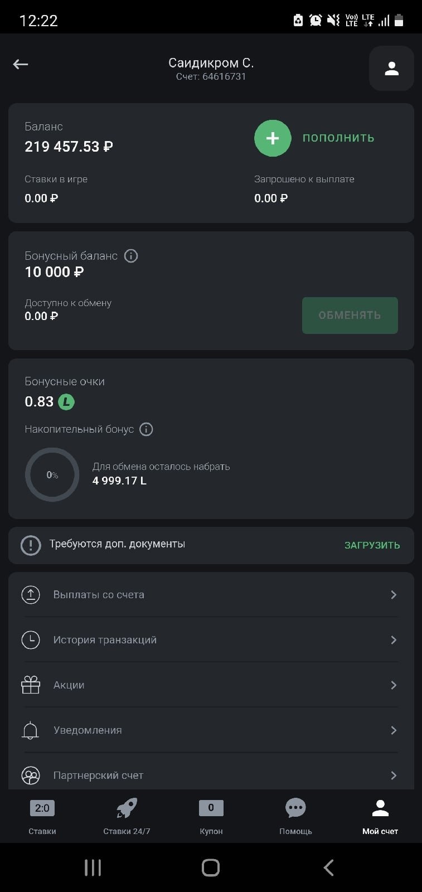The height and width of the screenshot is (892, 422).
Task: Tap the warning icon for required documents
Action: pos(31,545)
